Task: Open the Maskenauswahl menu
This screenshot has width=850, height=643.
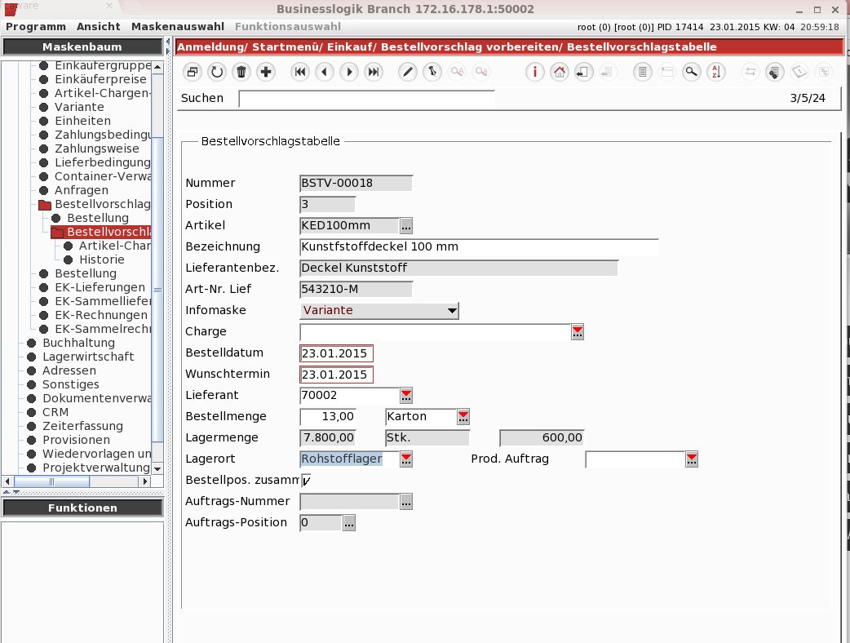Action: (x=177, y=27)
